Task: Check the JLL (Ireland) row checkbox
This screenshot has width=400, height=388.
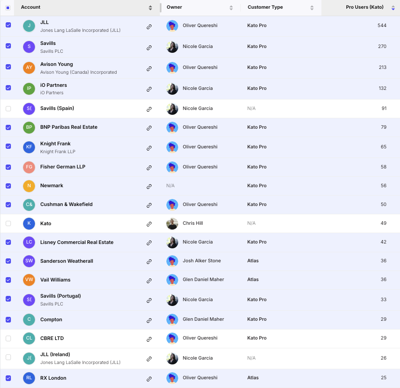Action: [x=8, y=357]
